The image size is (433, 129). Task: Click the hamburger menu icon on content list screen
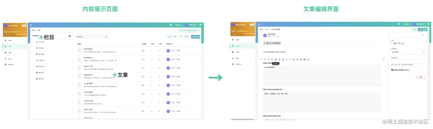click(31, 25)
